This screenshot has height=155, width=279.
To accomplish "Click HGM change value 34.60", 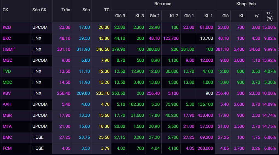I will [255, 49].
